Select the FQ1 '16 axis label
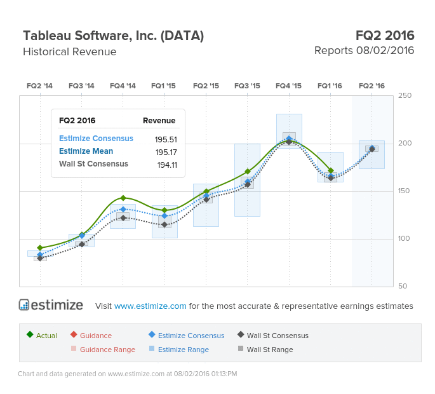The height and width of the screenshot is (394, 435). point(330,86)
